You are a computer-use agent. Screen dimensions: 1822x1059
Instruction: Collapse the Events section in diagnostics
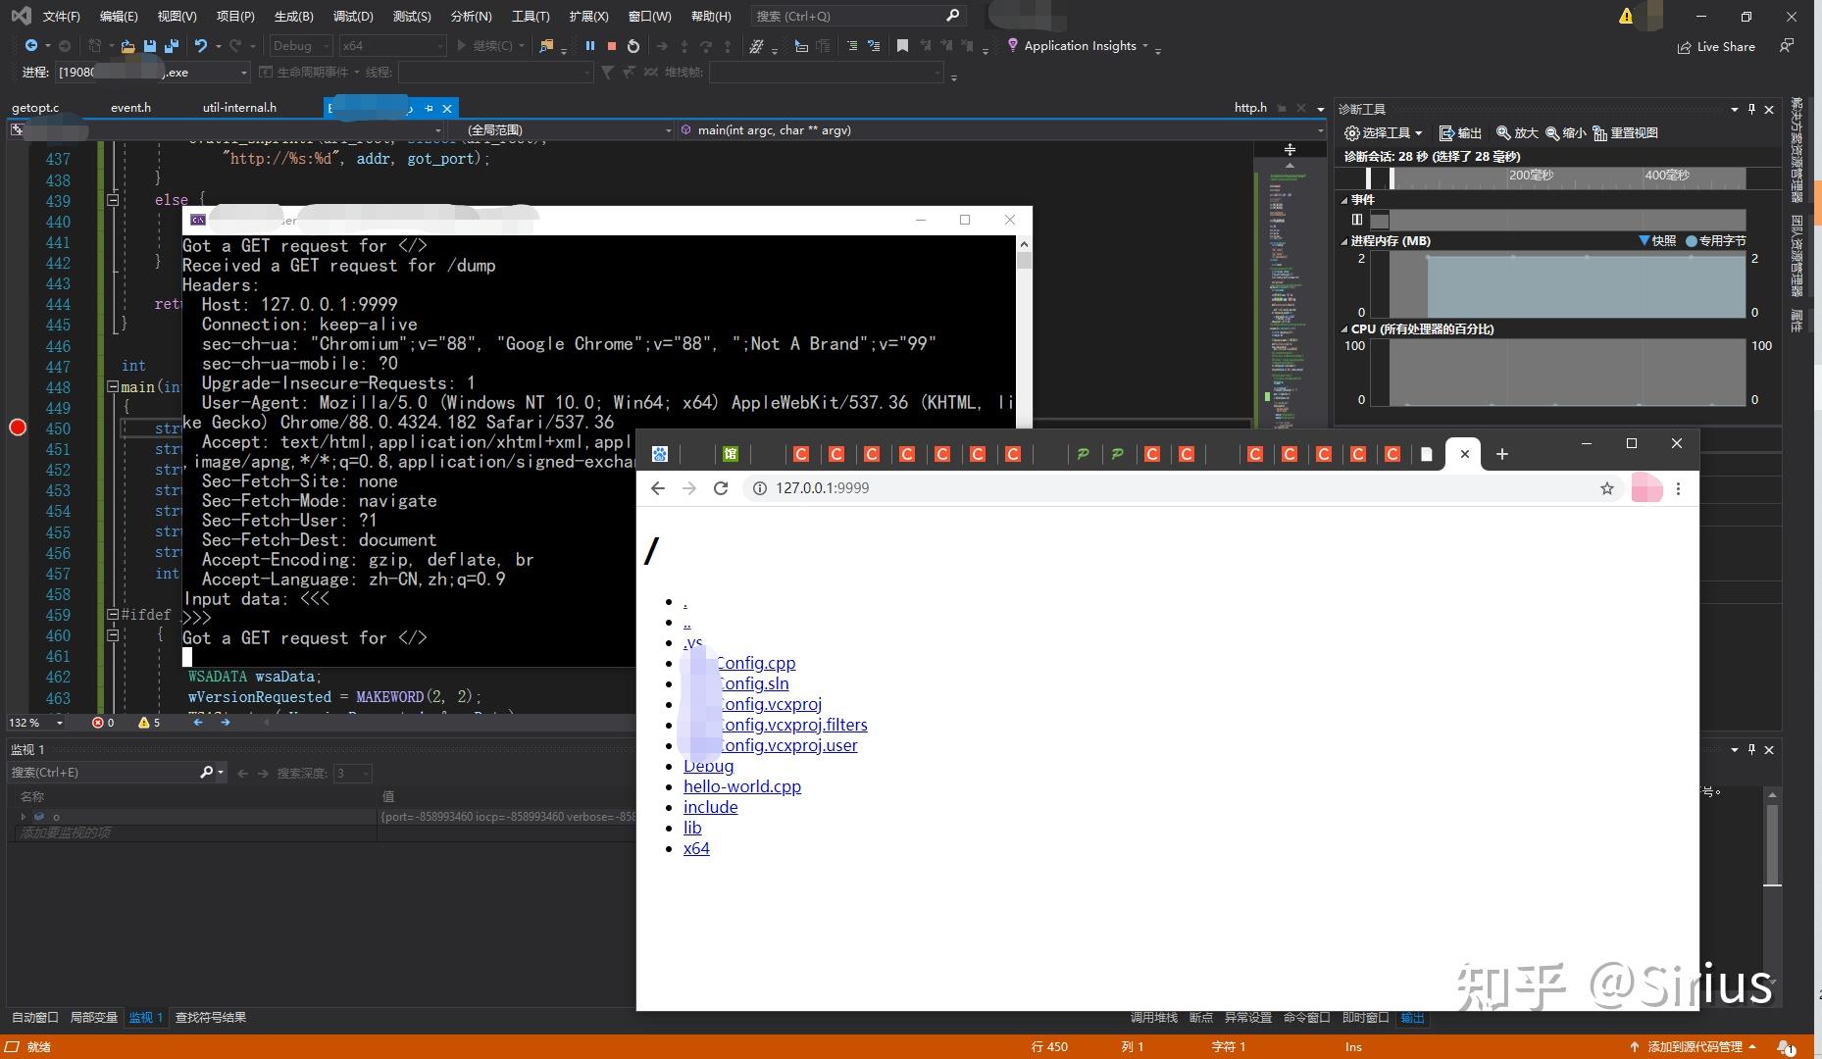[1344, 200]
